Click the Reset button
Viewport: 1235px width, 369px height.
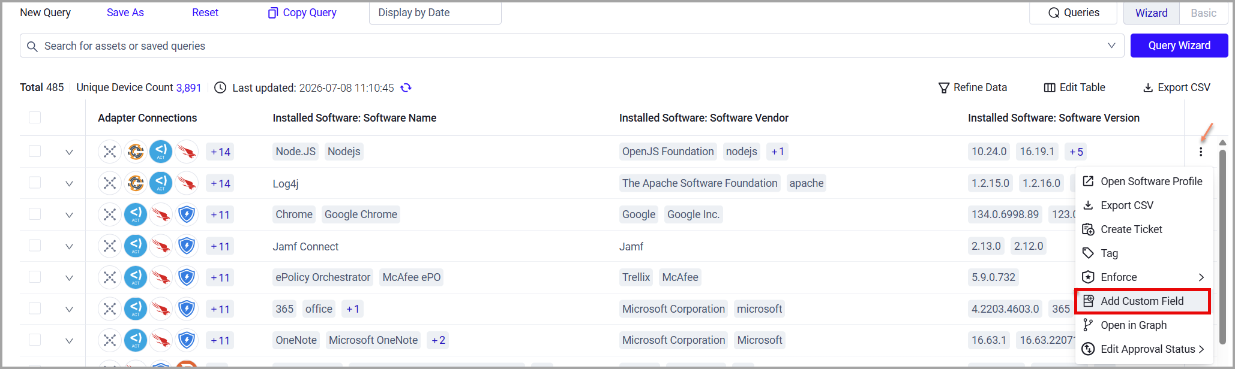pyautogui.click(x=205, y=13)
